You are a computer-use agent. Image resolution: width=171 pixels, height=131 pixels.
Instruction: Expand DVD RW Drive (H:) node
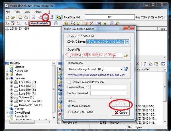point(12,101)
